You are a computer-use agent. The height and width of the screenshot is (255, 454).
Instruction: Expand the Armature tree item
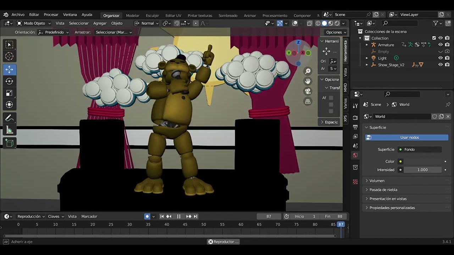point(367,45)
